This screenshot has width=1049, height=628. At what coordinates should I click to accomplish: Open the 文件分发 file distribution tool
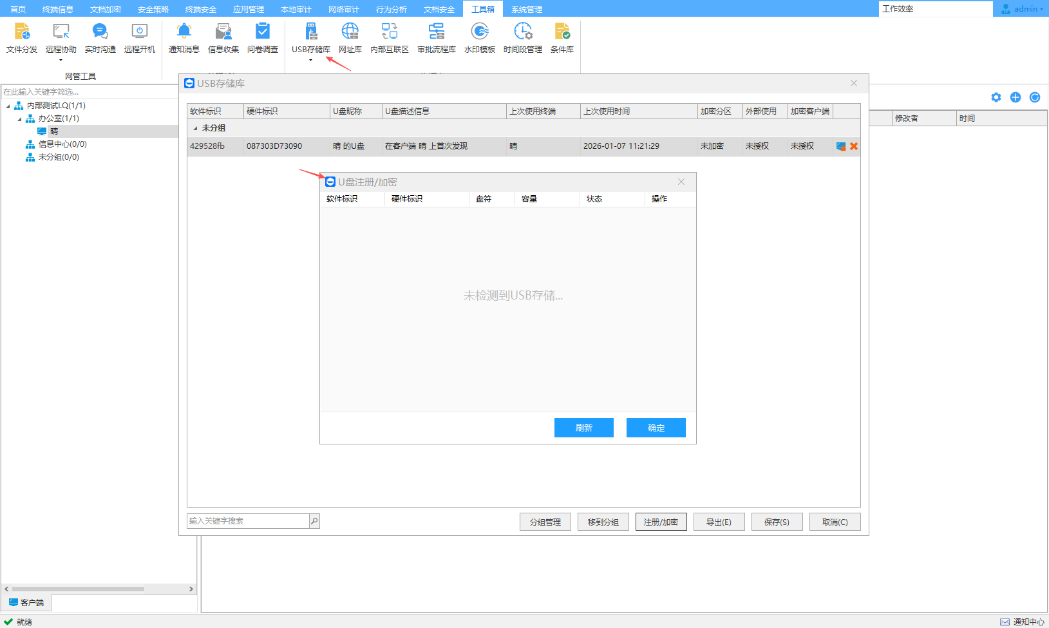[x=22, y=38]
